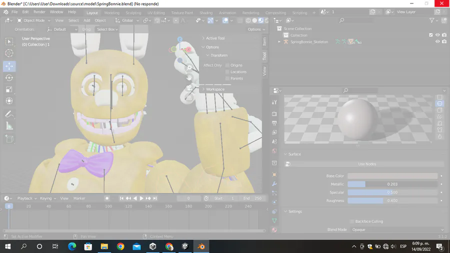Choose sphere material preview shape
The width and height of the screenshot is (450, 253).
[x=439, y=103]
